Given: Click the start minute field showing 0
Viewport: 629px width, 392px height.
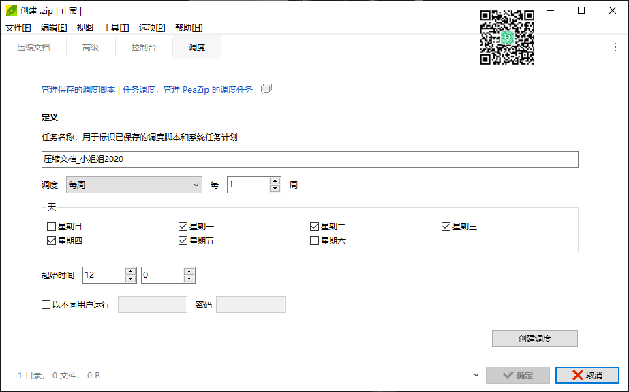Looking at the screenshot, I should [163, 275].
